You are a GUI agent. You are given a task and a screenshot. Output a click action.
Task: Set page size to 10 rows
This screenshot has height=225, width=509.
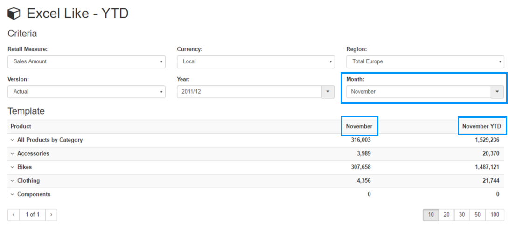(431, 215)
